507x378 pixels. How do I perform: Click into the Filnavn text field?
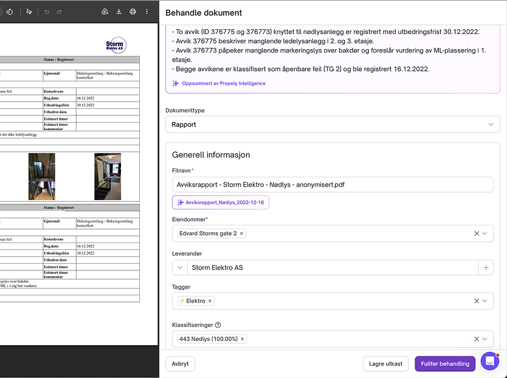click(333, 185)
